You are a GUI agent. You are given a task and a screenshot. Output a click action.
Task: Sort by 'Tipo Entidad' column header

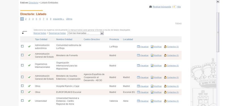[x=41, y=39]
